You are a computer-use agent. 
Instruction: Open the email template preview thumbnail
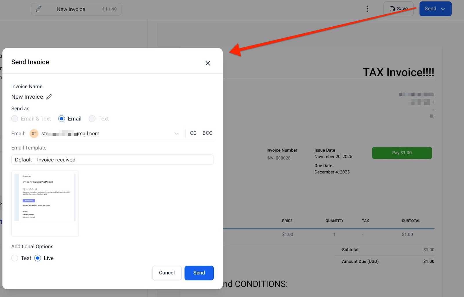(45, 204)
